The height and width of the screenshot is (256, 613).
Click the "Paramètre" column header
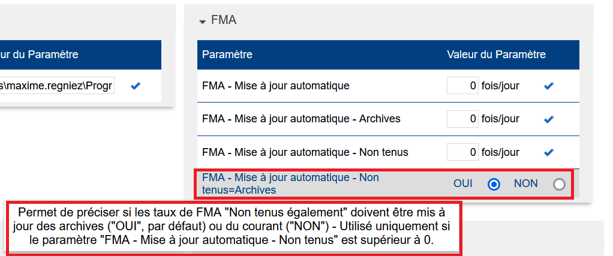point(227,55)
